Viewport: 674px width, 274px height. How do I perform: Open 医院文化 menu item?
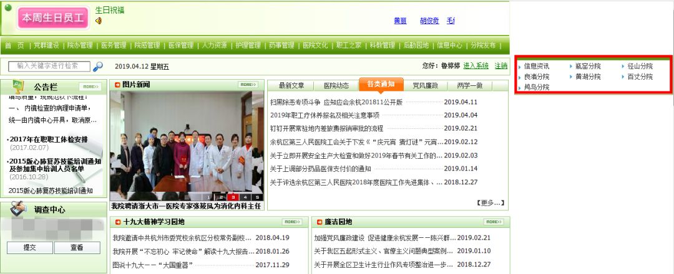(x=315, y=45)
